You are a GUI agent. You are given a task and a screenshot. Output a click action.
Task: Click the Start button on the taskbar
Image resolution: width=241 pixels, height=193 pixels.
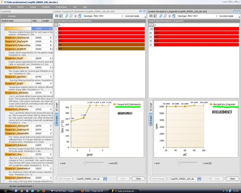click(6, 191)
